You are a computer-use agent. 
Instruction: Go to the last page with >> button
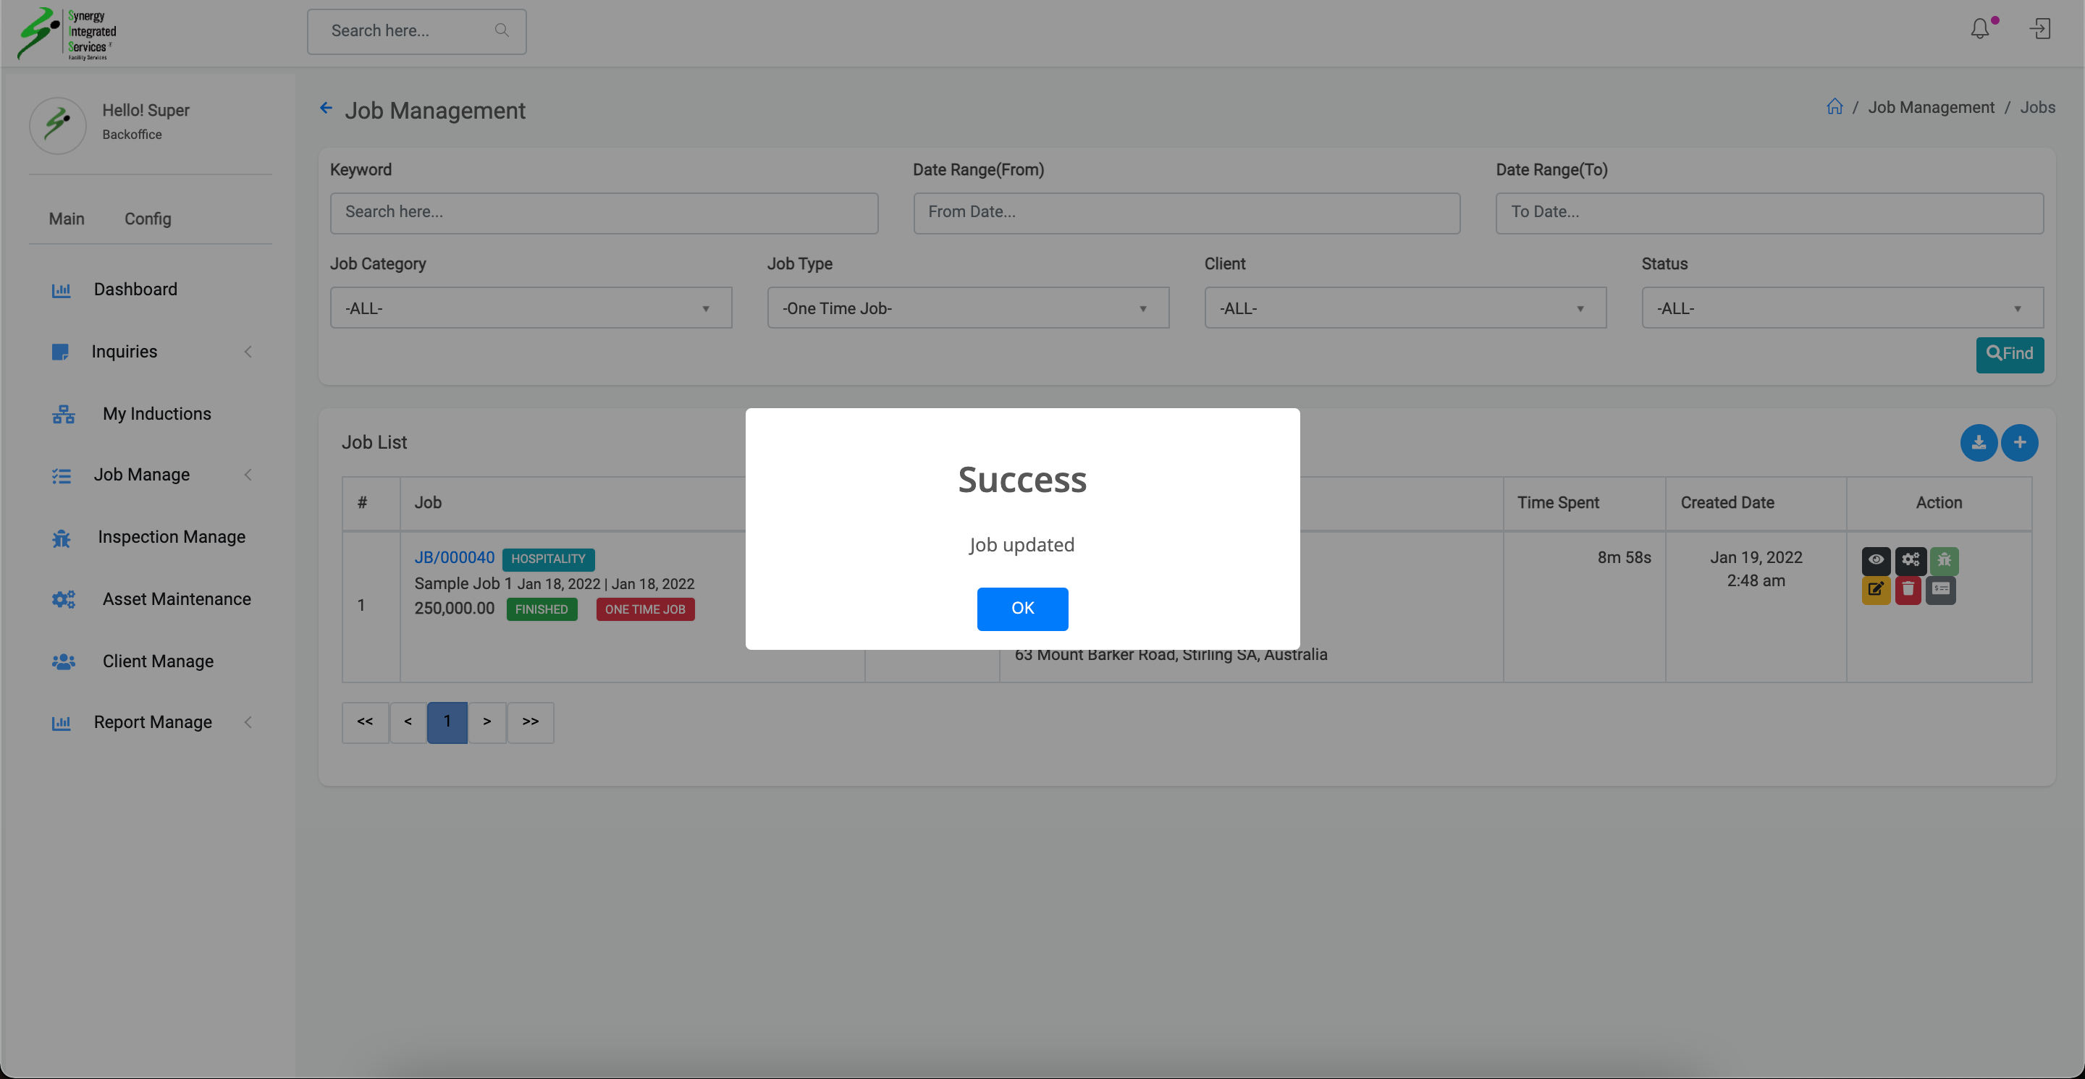coord(530,722)
